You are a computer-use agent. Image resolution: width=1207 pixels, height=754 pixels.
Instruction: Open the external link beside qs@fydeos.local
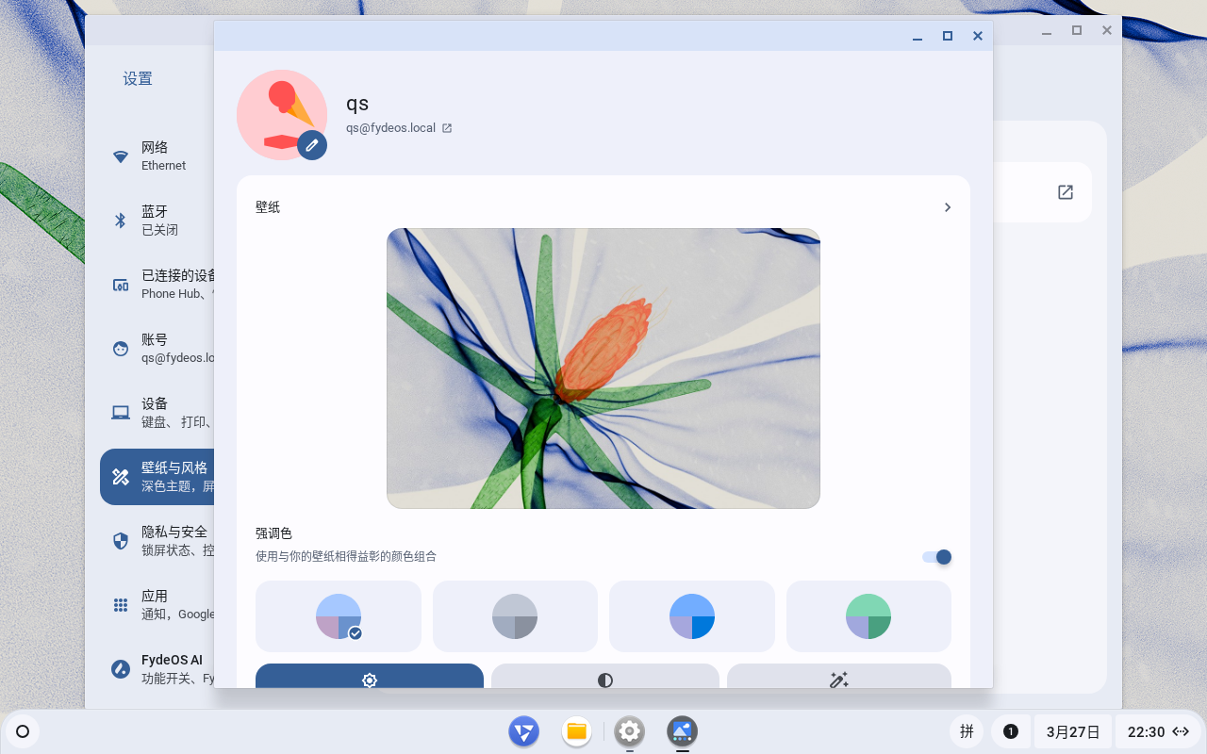(447, 128)
